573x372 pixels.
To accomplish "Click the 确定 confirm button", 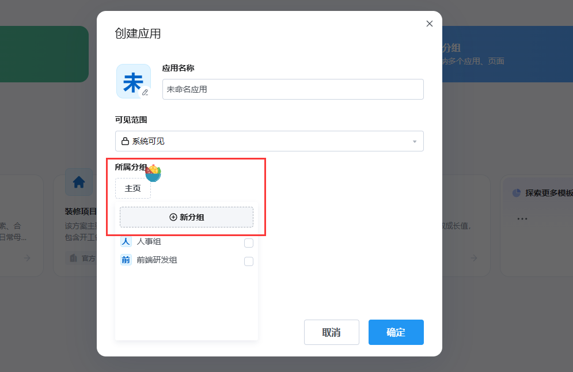I will [x=396, y=332].
